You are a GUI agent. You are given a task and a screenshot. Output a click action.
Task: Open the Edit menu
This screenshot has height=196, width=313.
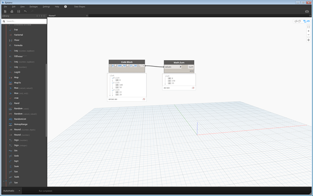click(14, 7)
